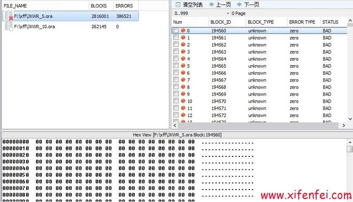Click the red error icon of row 2

point(183,45)
